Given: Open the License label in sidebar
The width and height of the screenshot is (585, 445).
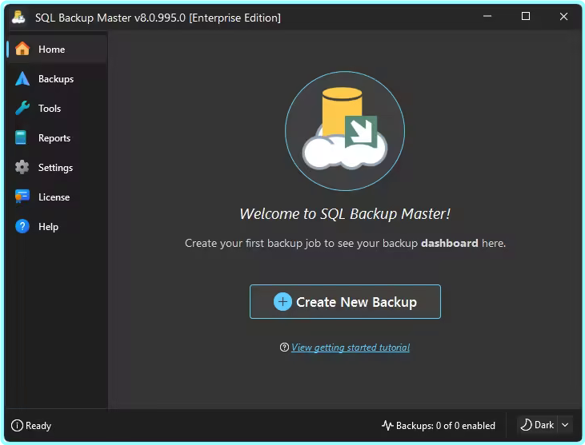Looking at the screenshot, I should [x=54, y=197].
